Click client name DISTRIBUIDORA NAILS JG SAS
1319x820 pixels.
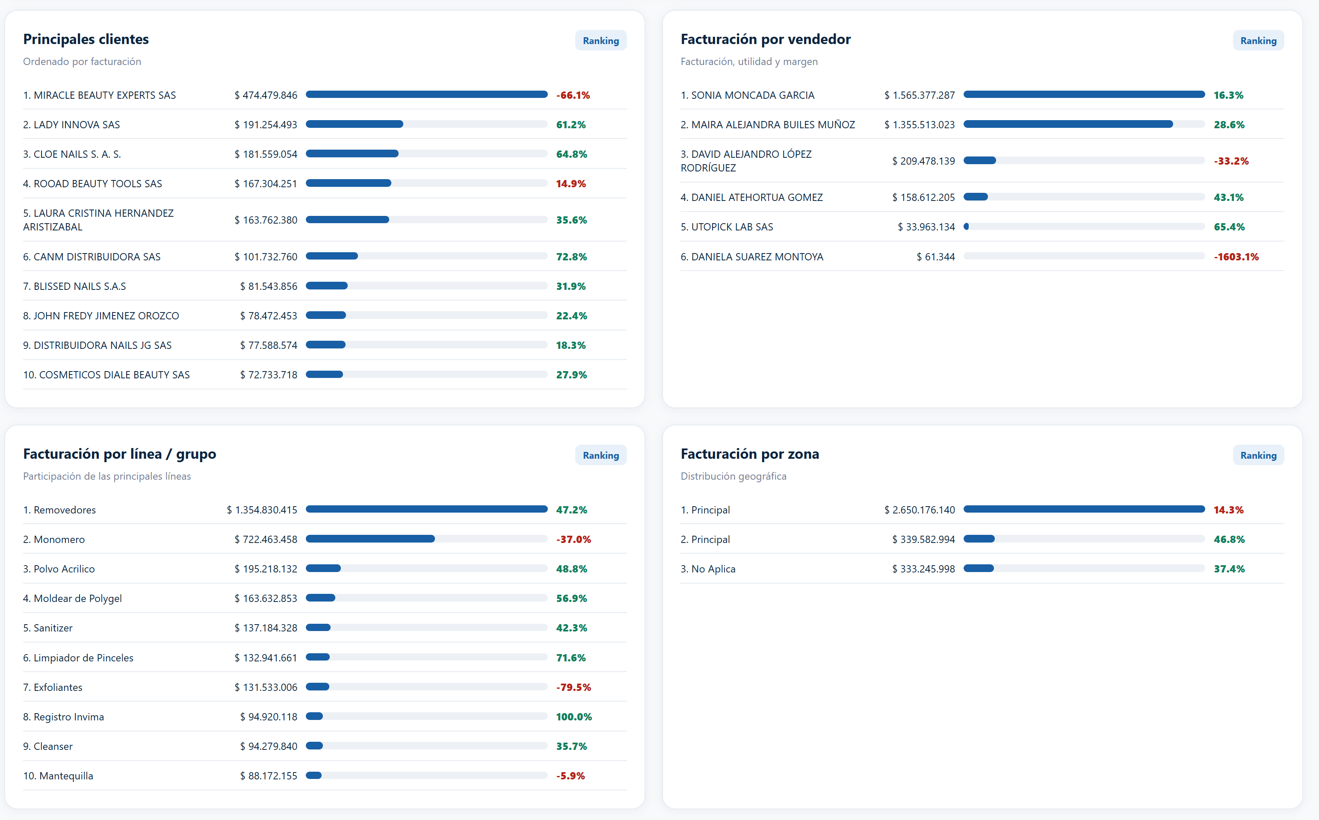coord(103,345)
